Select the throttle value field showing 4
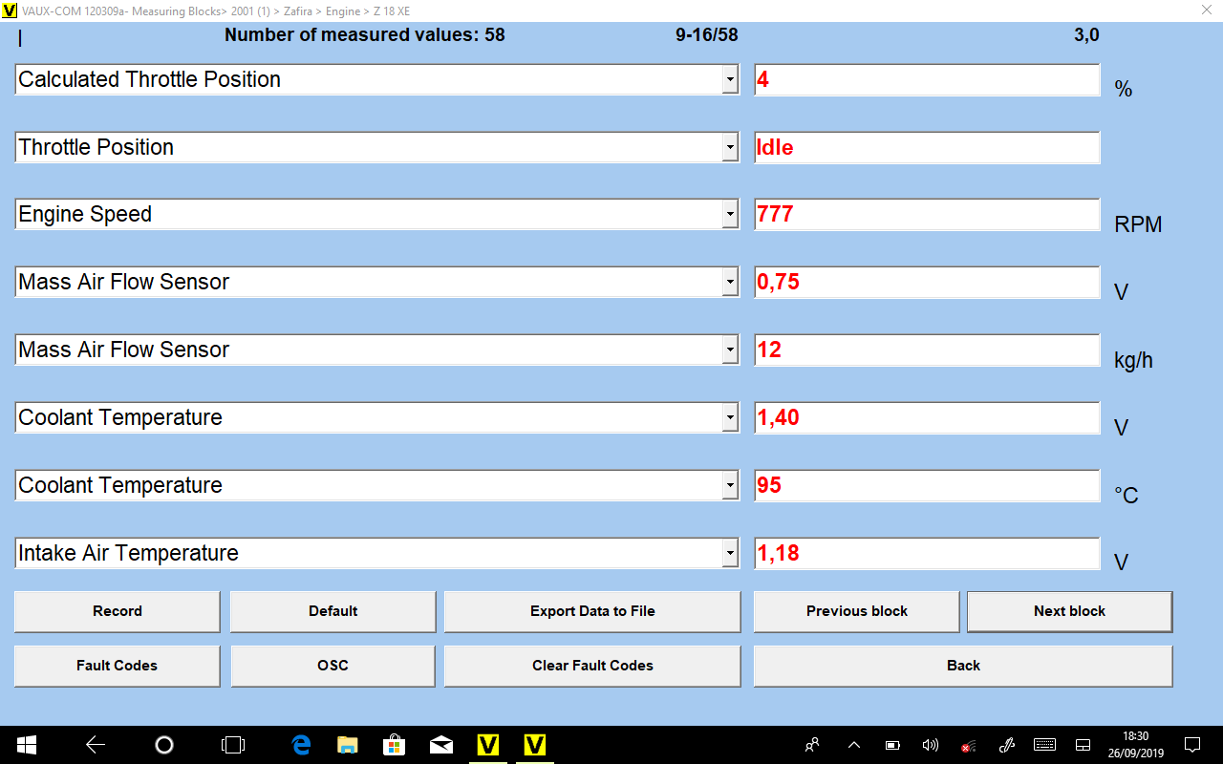The width and height of the screenshot is (1223, 764). pyautogui.click(x=927, y=79)
